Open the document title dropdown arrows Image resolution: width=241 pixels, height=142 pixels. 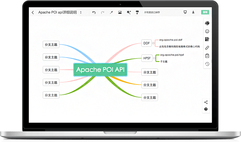pyautogui.click(x=81, y=12)
